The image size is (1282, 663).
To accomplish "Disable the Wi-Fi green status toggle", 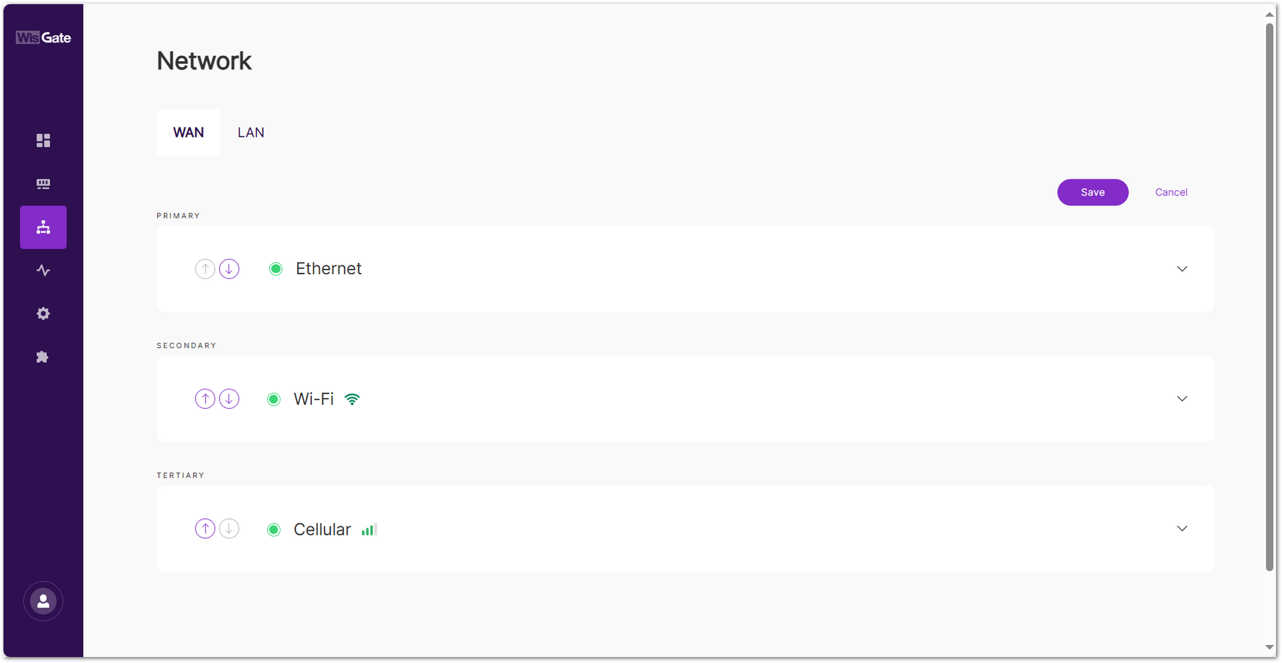I will (274, 399).
